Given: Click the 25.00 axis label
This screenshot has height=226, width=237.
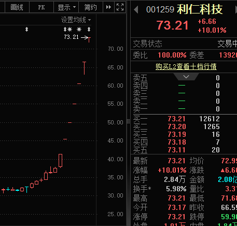Looking at the screenshot, I should (115, 214).
